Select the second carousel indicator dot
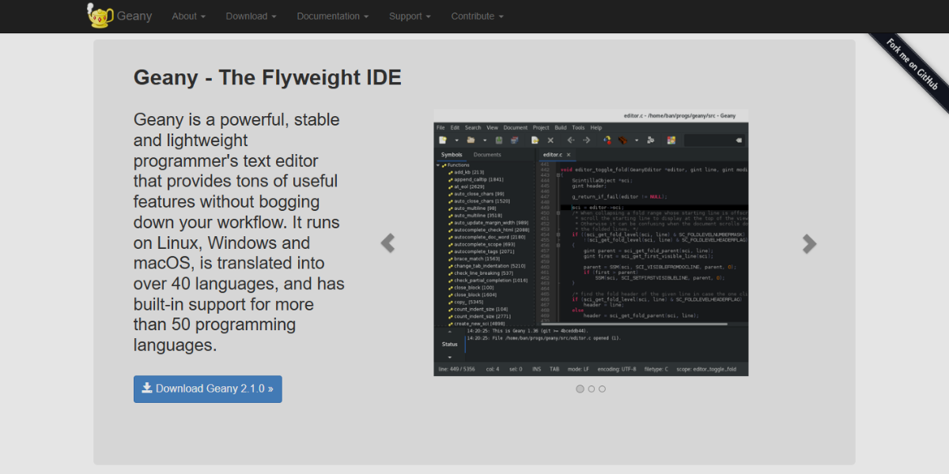This screenshot has width=949, height=474. [591, 389]
